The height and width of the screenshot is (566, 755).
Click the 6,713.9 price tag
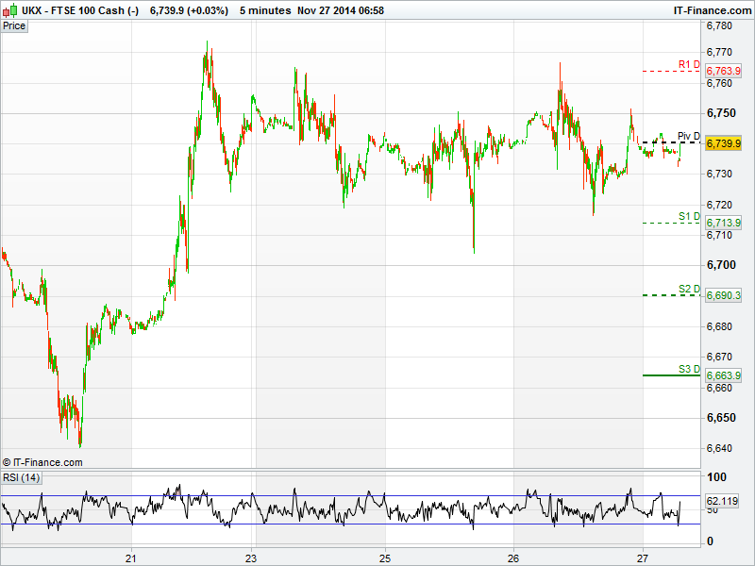[x=723, y=223]
